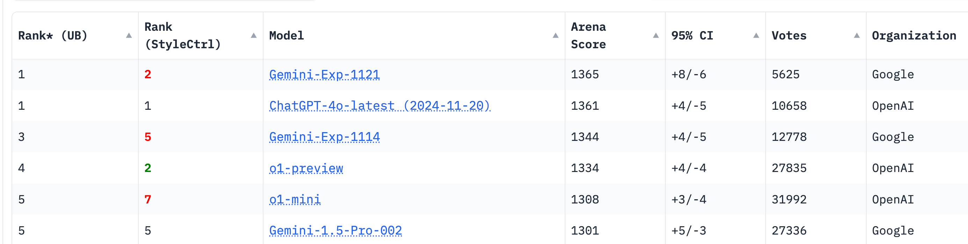Click the green StyleCtrl rank 2 cell

pos(148,168)
